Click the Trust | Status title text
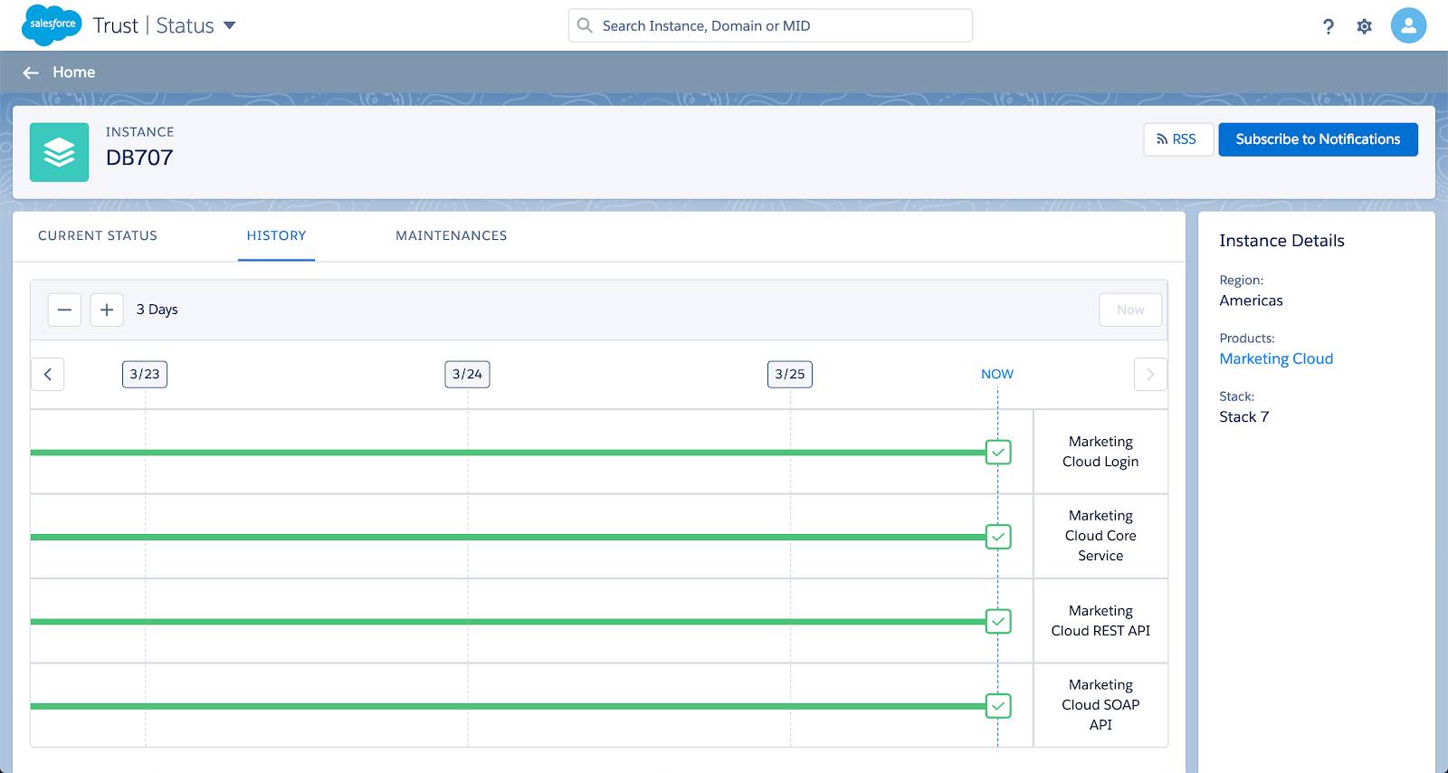Screen dimensions: 1448x773 pyautogui.click(x=154, y=25)
